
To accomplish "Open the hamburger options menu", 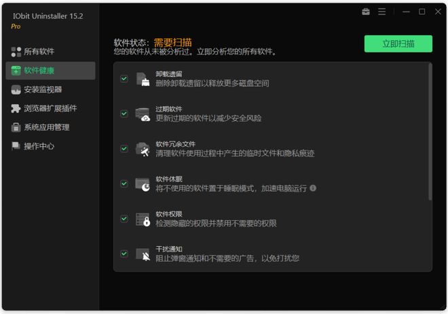I will [381, 12].
